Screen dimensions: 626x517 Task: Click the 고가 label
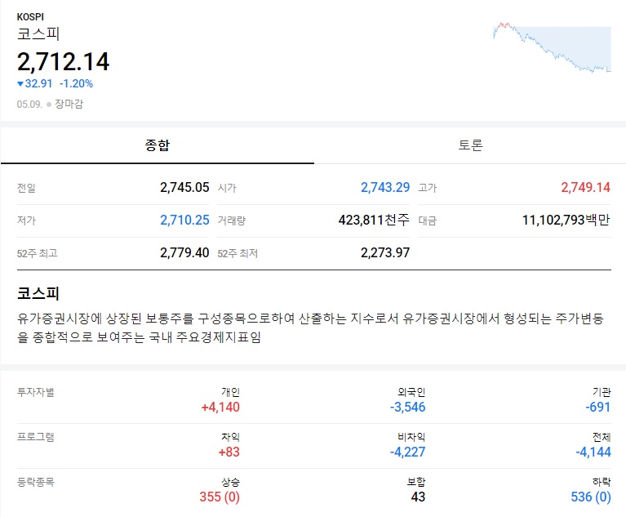(x=428, y=188)
